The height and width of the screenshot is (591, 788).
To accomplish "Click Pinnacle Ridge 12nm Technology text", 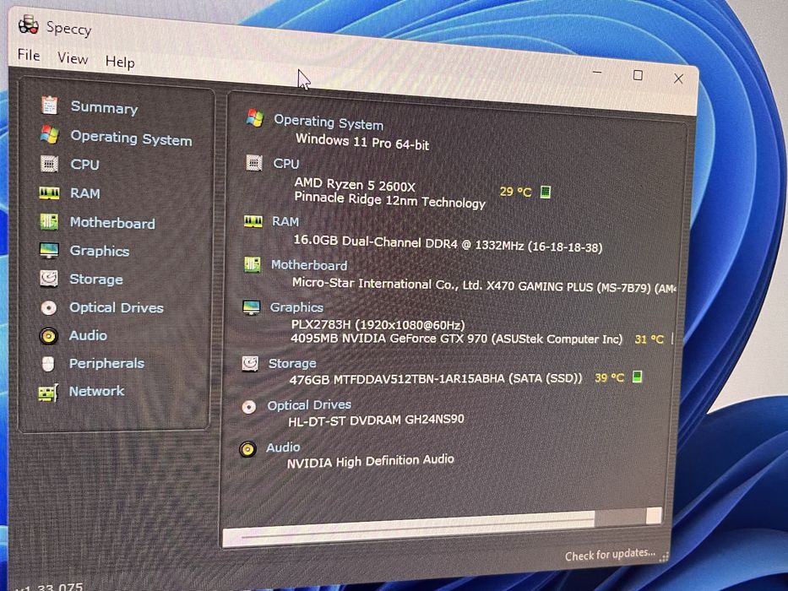I will [x=390, y=199].
